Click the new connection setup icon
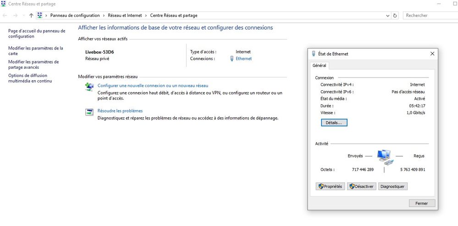Image resolution: width=458 pixels, height=226 pixels. click(89, 87)
